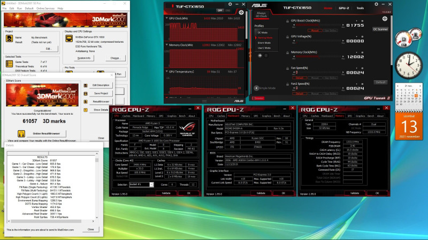428x240 pixels.
Task: Click the OC Scanner button
Action: pyautogui.click(x=380, y=29)
